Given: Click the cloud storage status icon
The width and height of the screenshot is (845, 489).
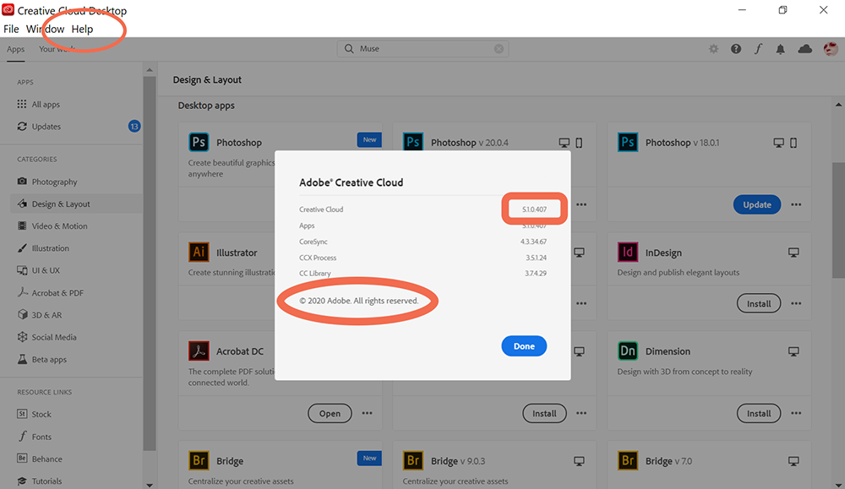Looking at the screenshot, I should [x=804, y=48].
